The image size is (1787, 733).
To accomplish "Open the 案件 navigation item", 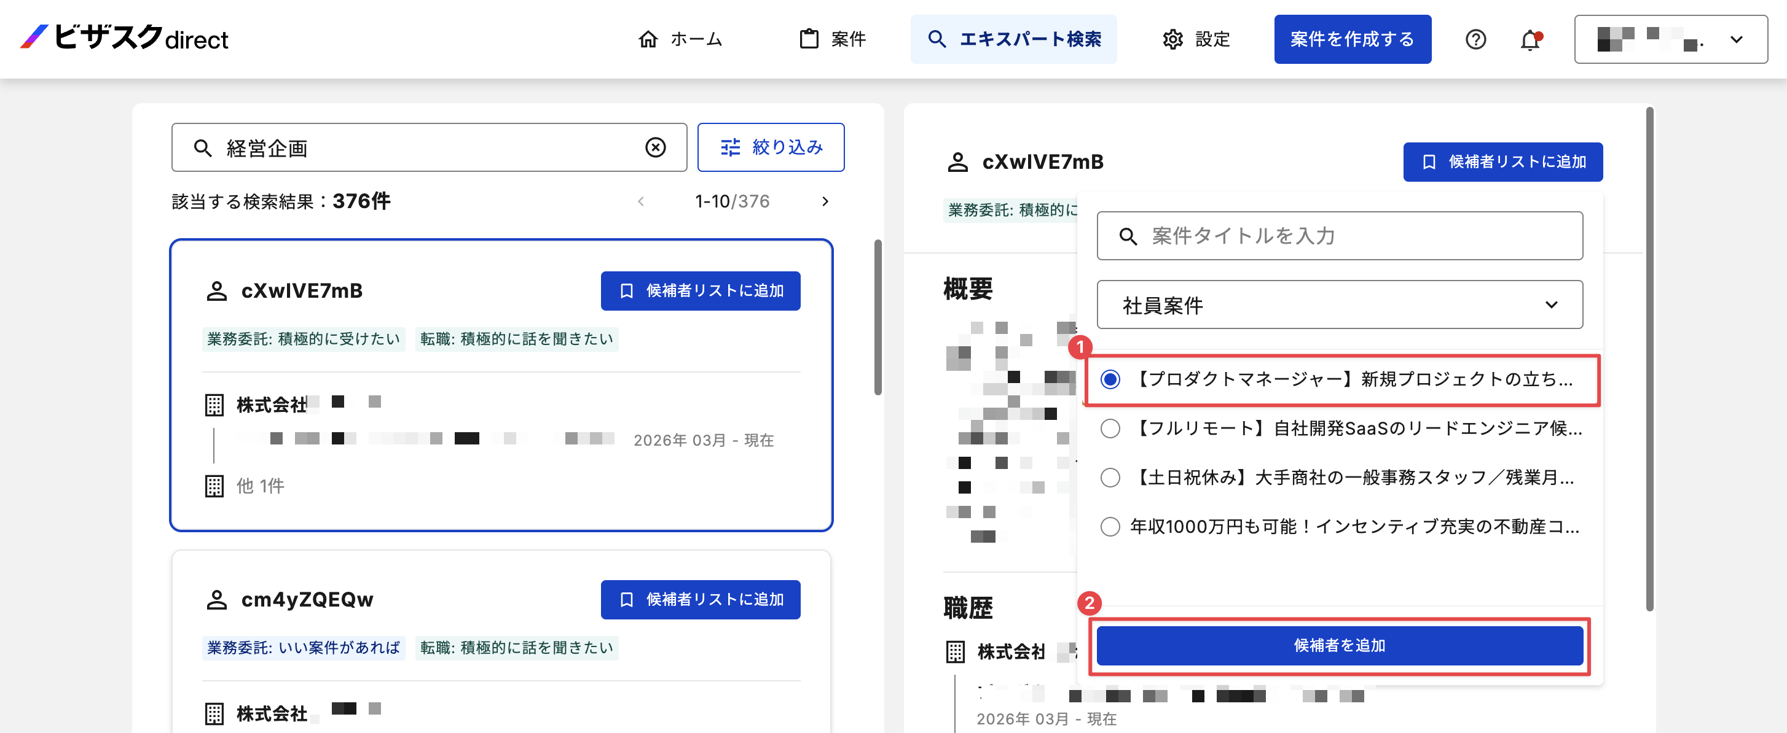I will (832, 39).
